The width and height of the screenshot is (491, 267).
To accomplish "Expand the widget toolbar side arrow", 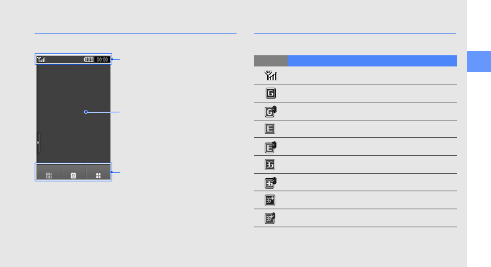I will (38, 142).
